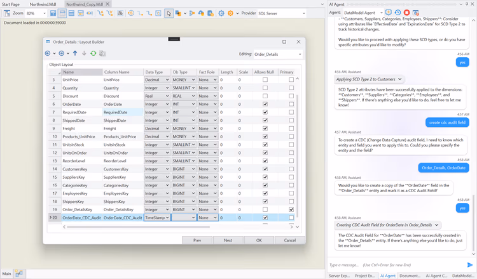477x279 pixels.
Task: Uncheck Allows Null for OrderDate_CDC_Audit row
Action: pos(265,217)
